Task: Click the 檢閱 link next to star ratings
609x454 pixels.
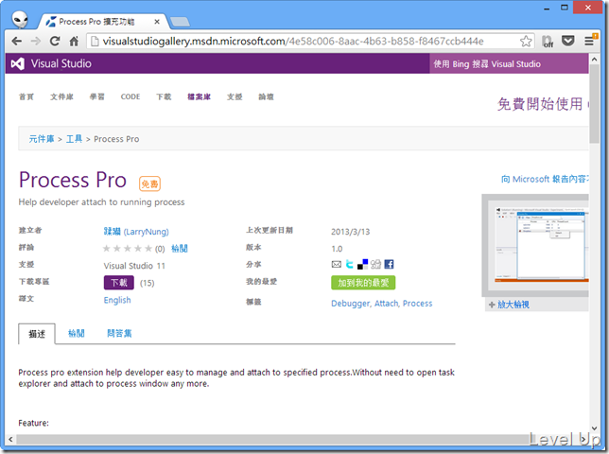Action: click(180, 249)
